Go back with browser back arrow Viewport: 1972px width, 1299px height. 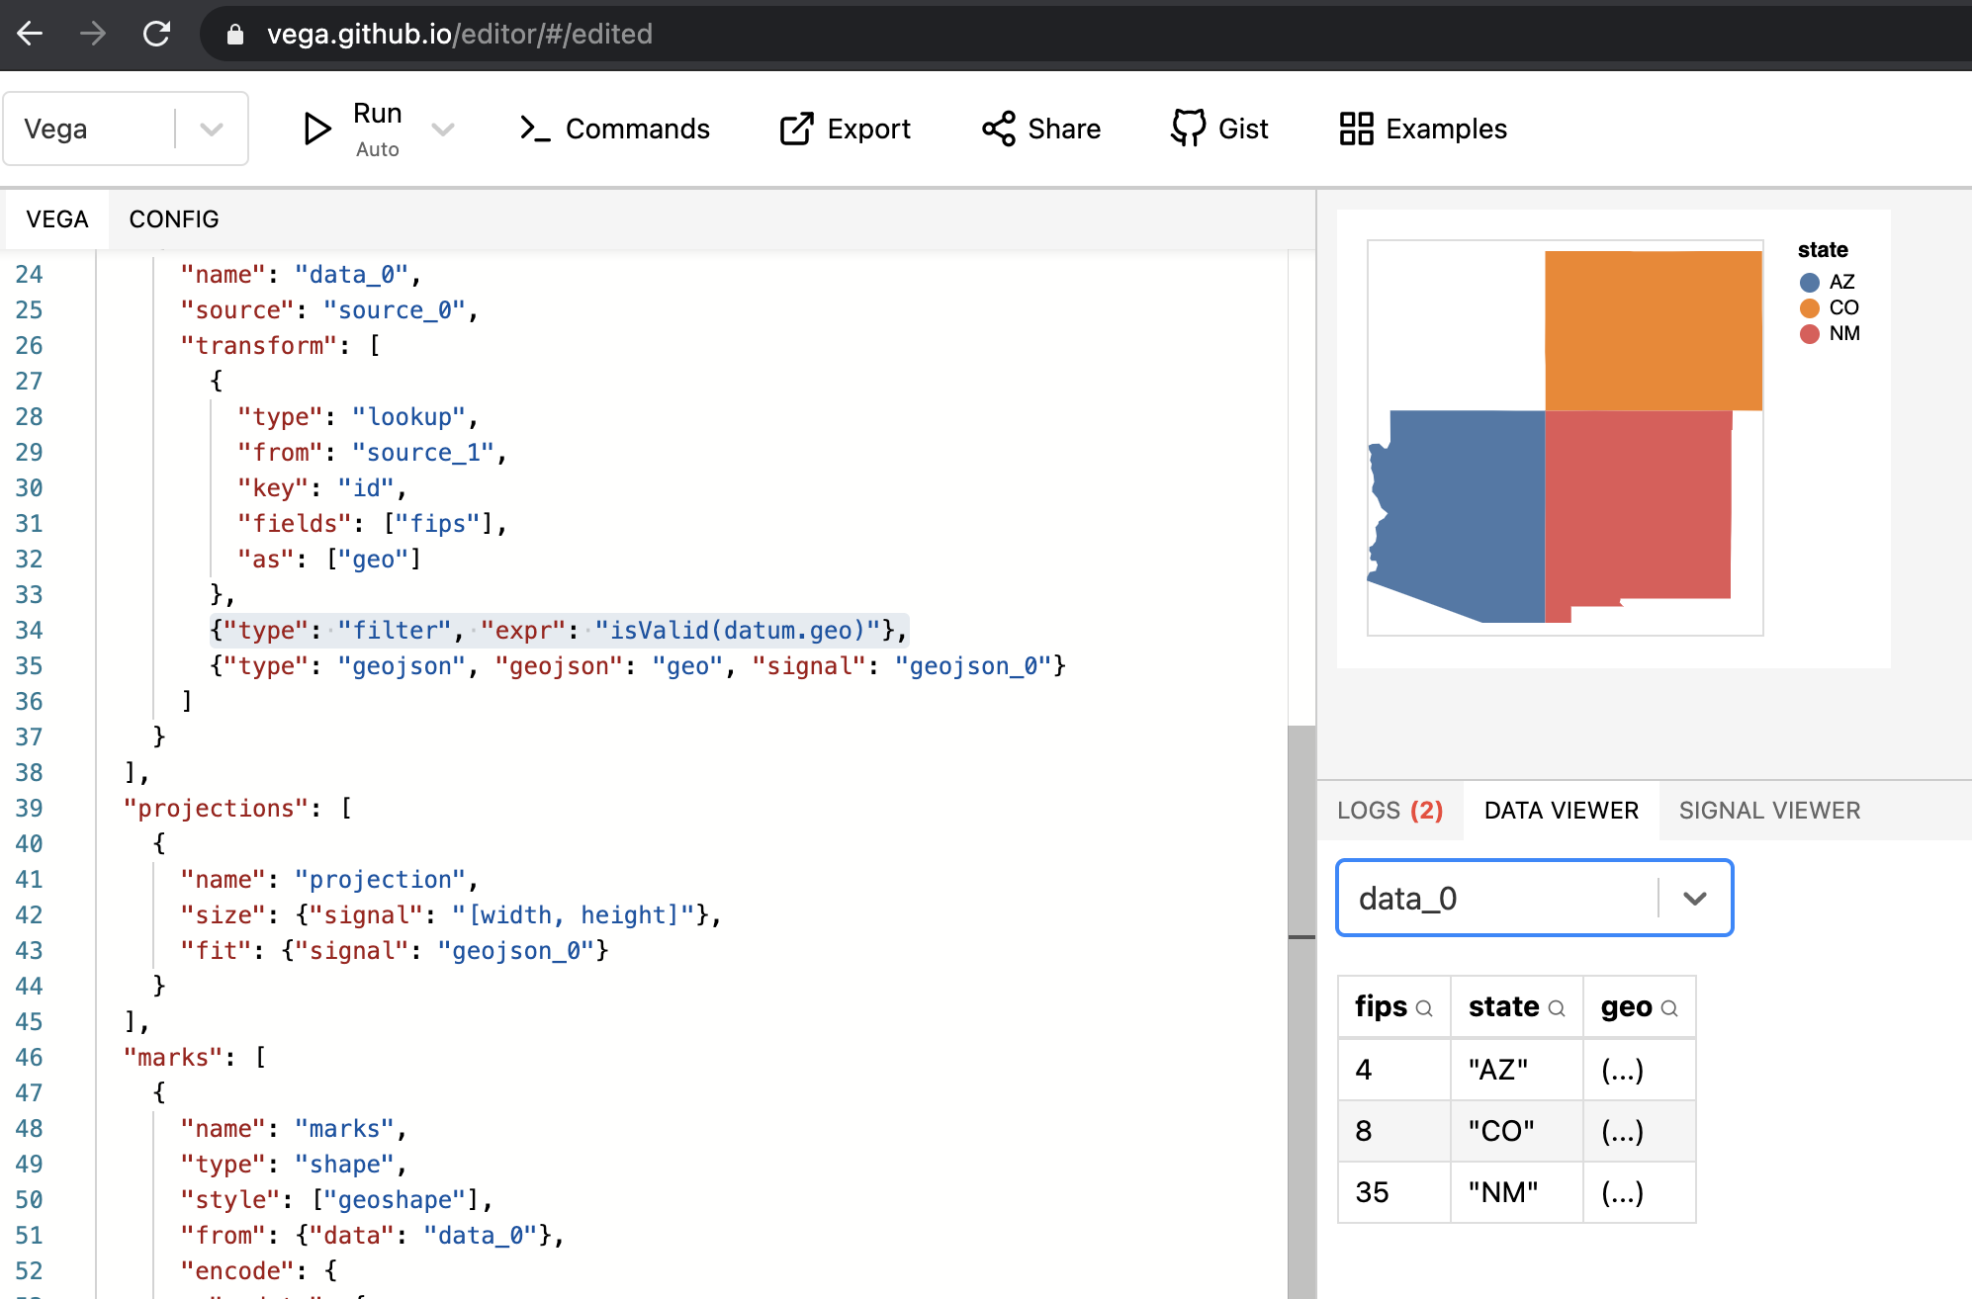[30, 34]
